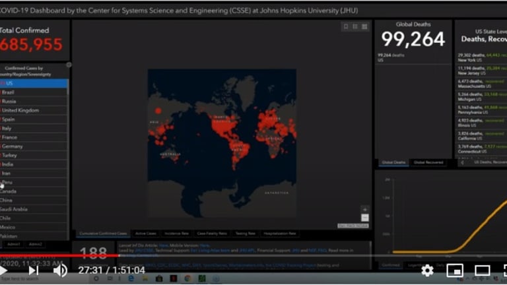The height and width of the screenshot is (285, 507).
Task: Select India in the country list
Action: (x=34, y=164)
